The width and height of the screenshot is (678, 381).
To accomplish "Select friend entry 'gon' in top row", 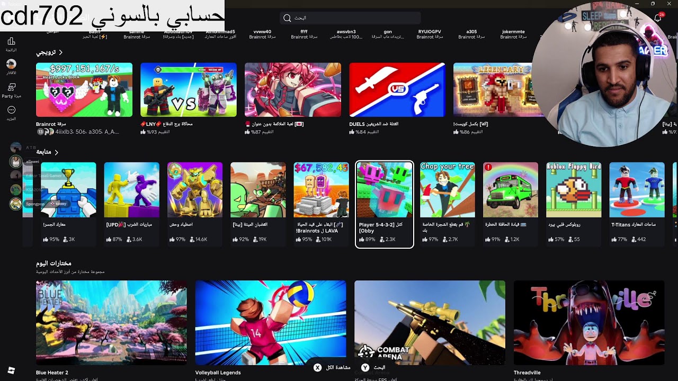I will pyautogui.click(x=388, y=34).
